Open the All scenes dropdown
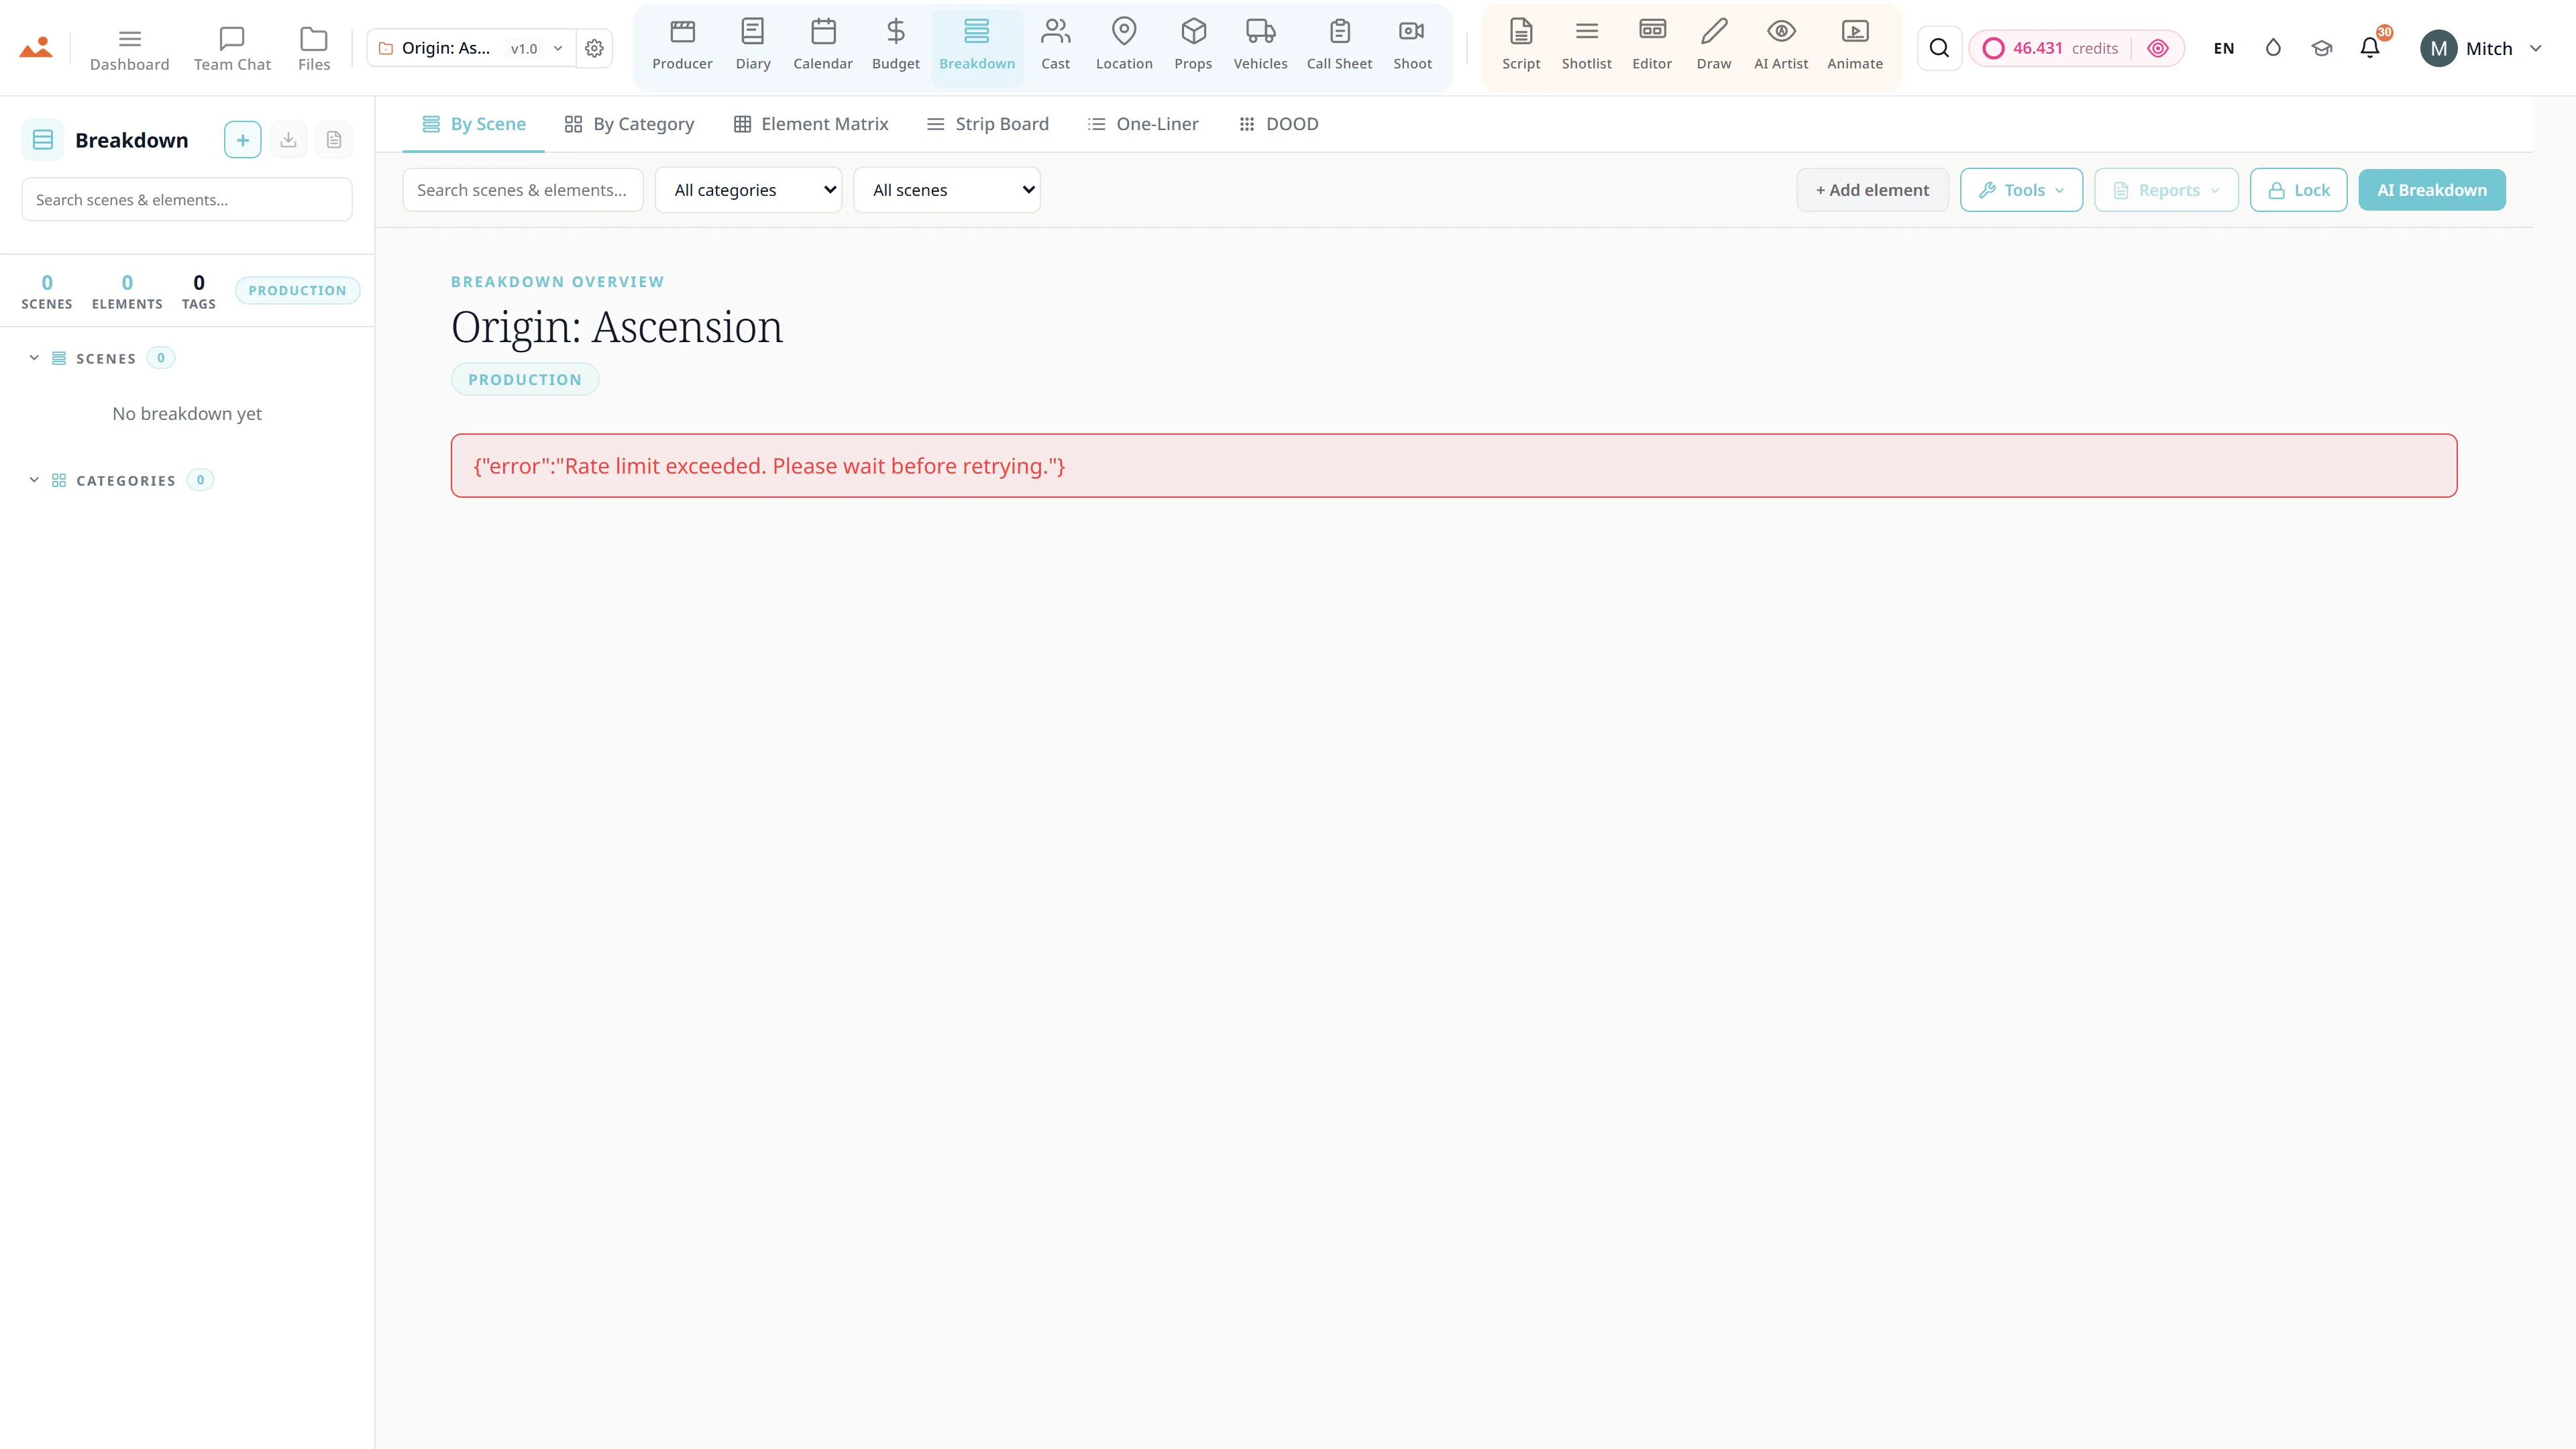 click(946, 190)
